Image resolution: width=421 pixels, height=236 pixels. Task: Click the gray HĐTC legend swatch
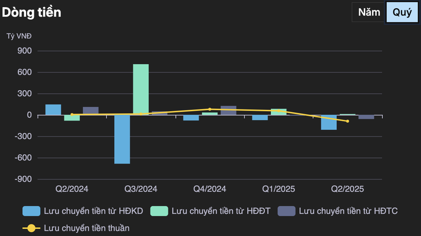tap(286, 211)
